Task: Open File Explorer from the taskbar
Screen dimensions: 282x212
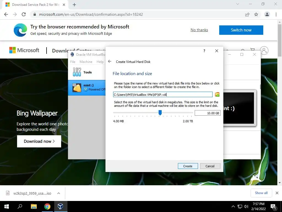Action: point(34,206)
